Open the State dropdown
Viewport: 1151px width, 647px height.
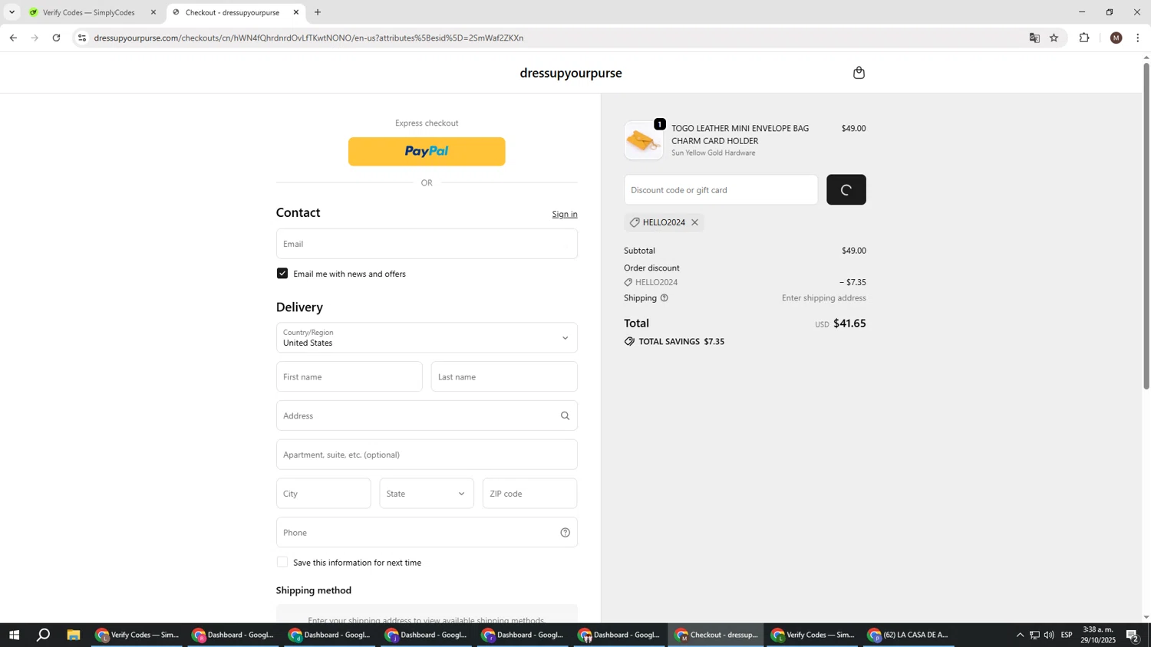(x=427, y=494)
